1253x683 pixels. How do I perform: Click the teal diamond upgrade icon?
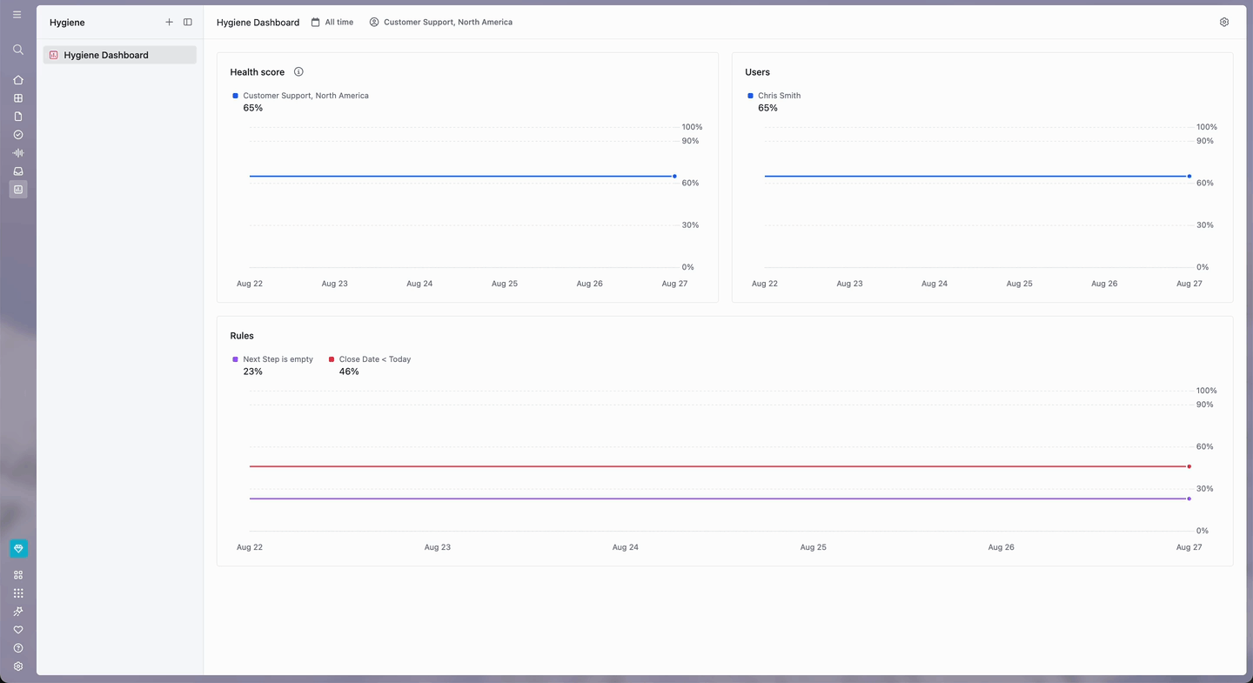click(18, 549)
